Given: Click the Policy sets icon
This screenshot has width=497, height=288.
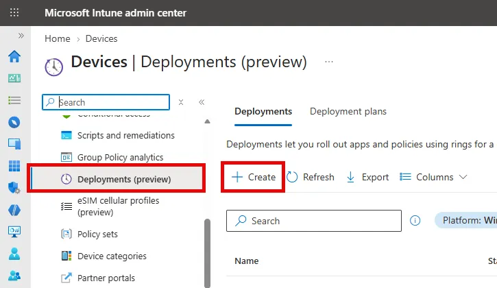Looking at the screenshot, I should coord(66,234).
